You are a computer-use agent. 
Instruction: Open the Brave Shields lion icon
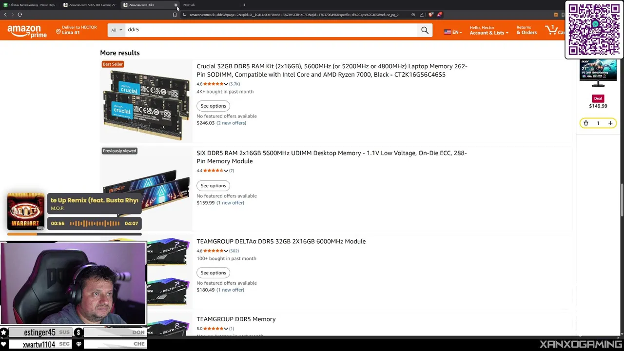tap(430, 15)
